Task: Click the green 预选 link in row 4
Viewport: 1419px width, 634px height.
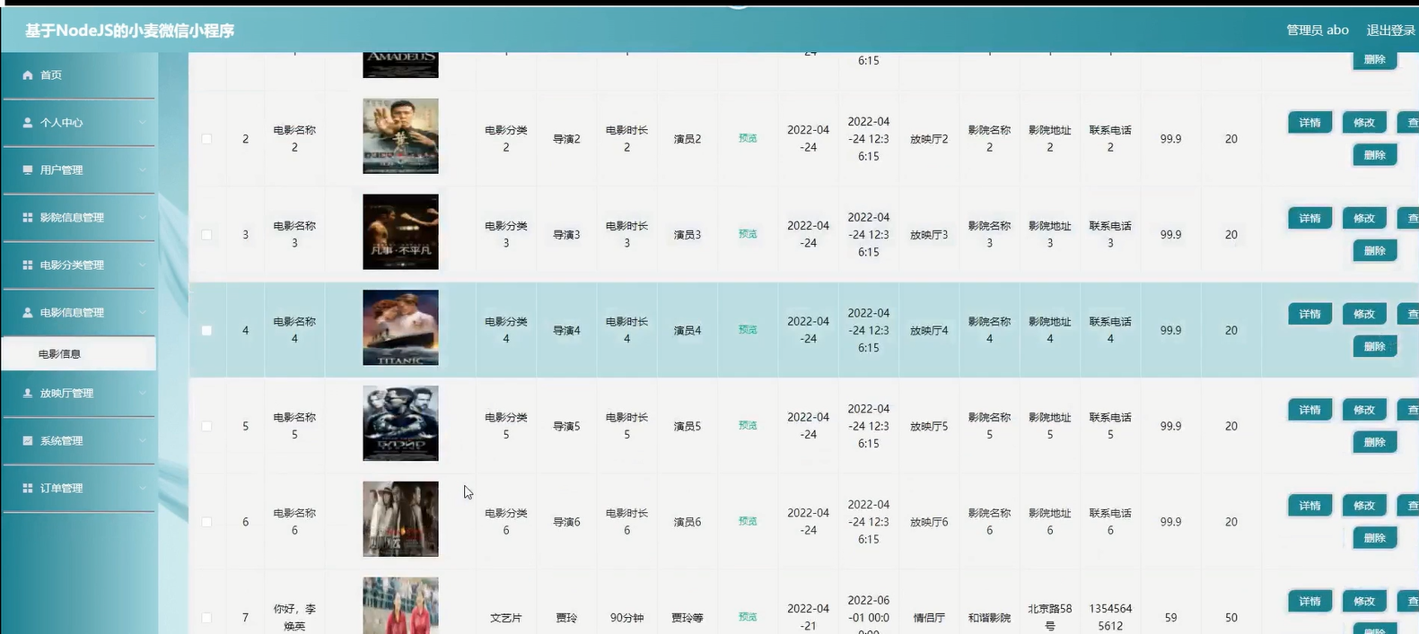Action: click(x=748, y=330)
